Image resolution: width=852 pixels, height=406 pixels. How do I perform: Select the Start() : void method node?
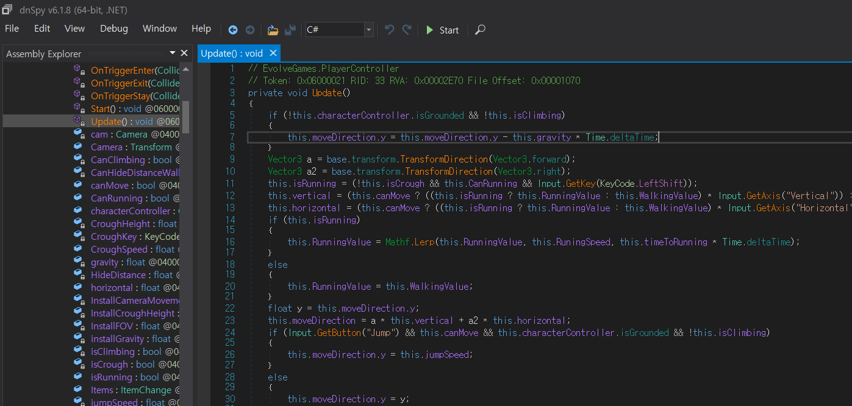[116, 108]
